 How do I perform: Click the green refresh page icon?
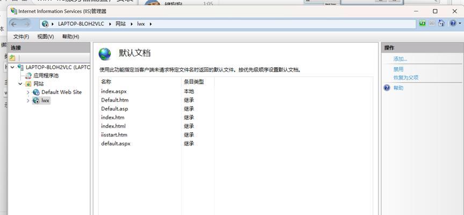tap(422, 24)
